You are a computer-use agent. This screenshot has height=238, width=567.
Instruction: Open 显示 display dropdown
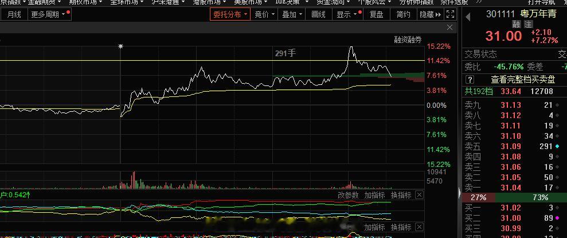point(349,14)
